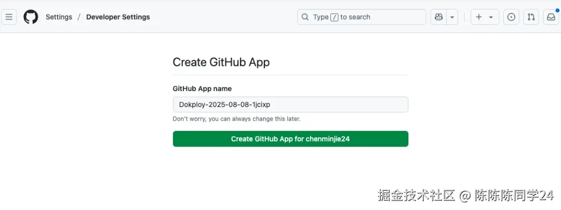Click the blue unread notification dot

click(557, 10)
